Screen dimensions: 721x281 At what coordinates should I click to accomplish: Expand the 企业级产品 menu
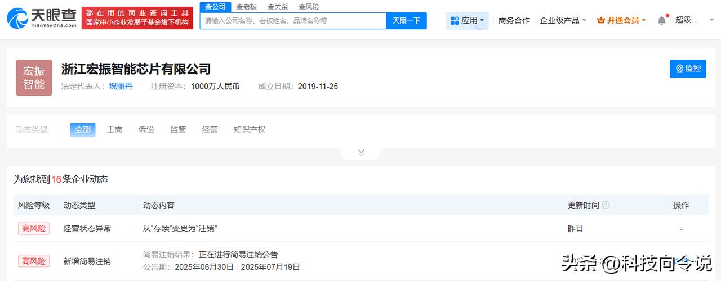563,20
